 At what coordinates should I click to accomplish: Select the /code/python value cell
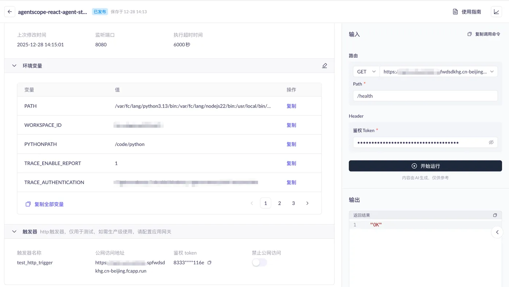[130, 144]
